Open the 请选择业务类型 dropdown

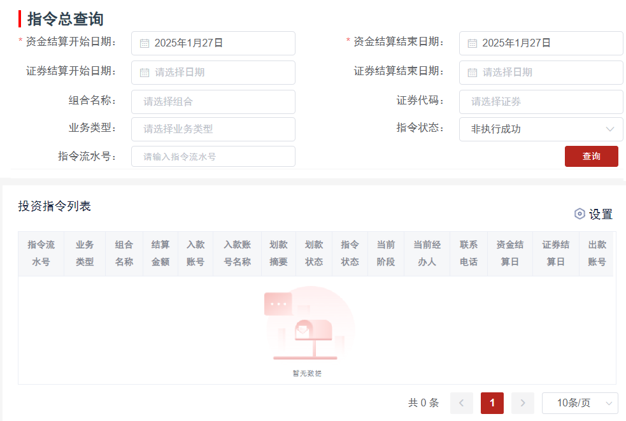(x=213, y=129)
